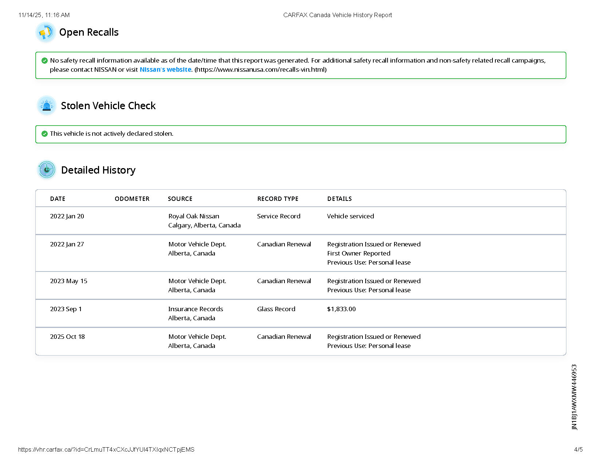601x464 pixels.
Task: Click the vhr.carfax.ca URL in footer
Action: pos(106,449)
